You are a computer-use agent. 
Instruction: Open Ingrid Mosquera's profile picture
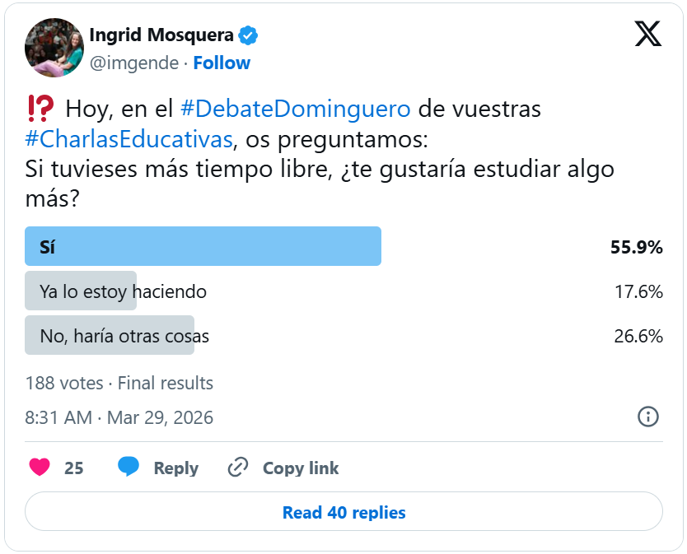pyautogui.click(x=54, y=48)
